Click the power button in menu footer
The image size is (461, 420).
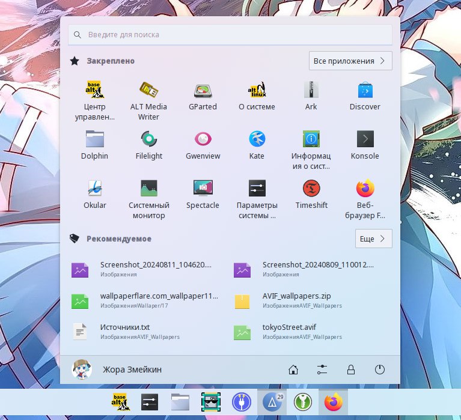click(379, 370)
